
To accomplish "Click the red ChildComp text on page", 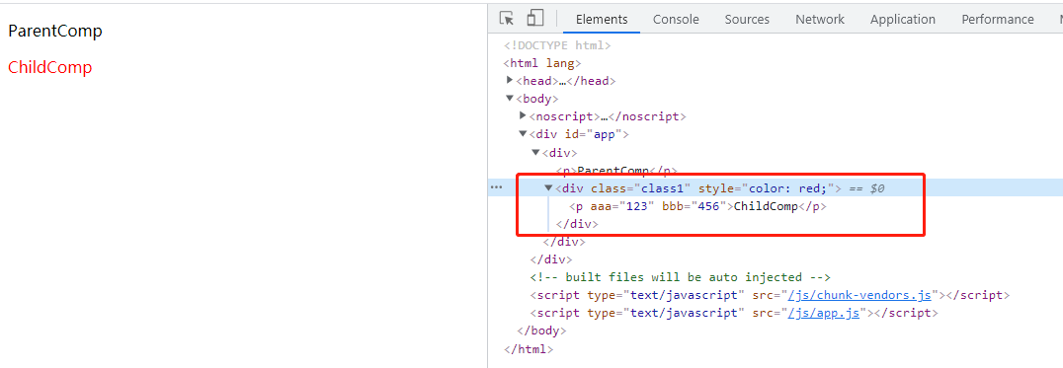I will pyautogui.click(x=50, y=68).
